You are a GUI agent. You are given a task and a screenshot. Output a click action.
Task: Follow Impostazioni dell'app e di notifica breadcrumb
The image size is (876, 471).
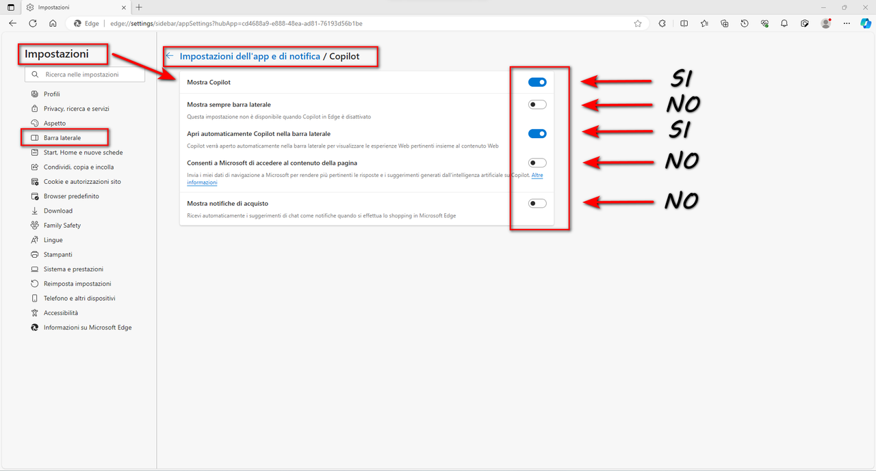pyautogui.click(x=250, y=56)
